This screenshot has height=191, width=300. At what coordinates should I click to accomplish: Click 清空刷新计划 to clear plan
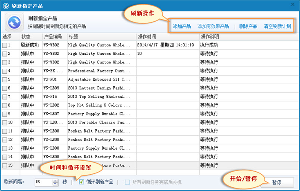(x=277, y=26)
